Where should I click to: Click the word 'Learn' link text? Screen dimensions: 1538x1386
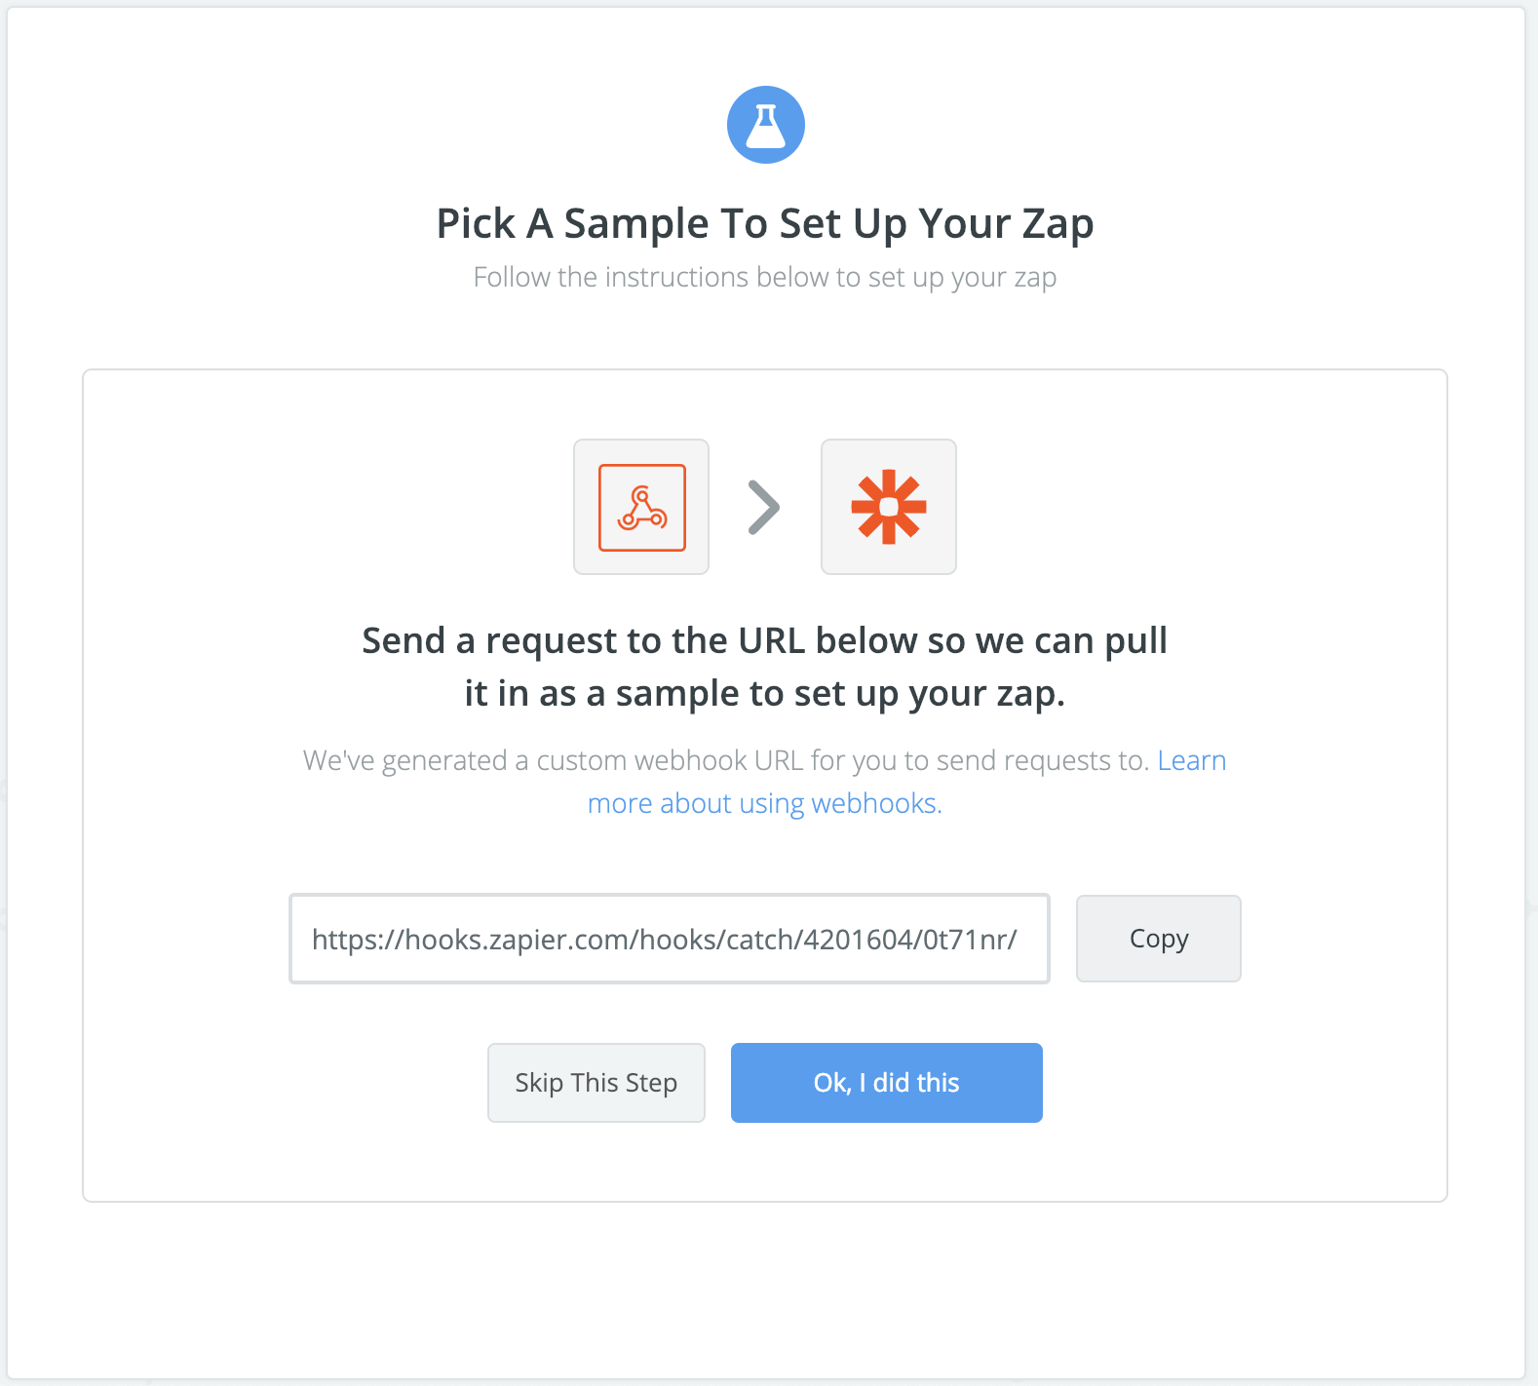coord(1192,760)
